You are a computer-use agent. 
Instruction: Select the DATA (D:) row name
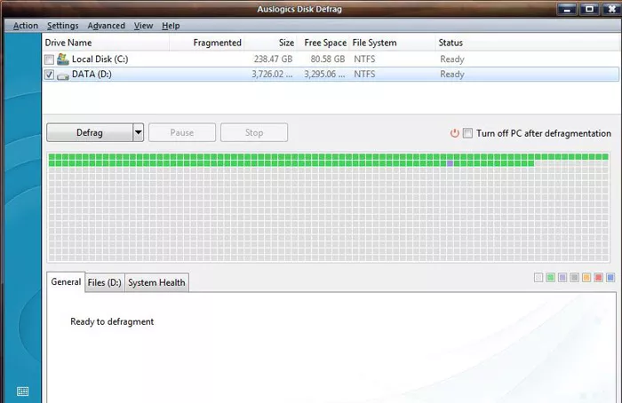pos(92,74)
